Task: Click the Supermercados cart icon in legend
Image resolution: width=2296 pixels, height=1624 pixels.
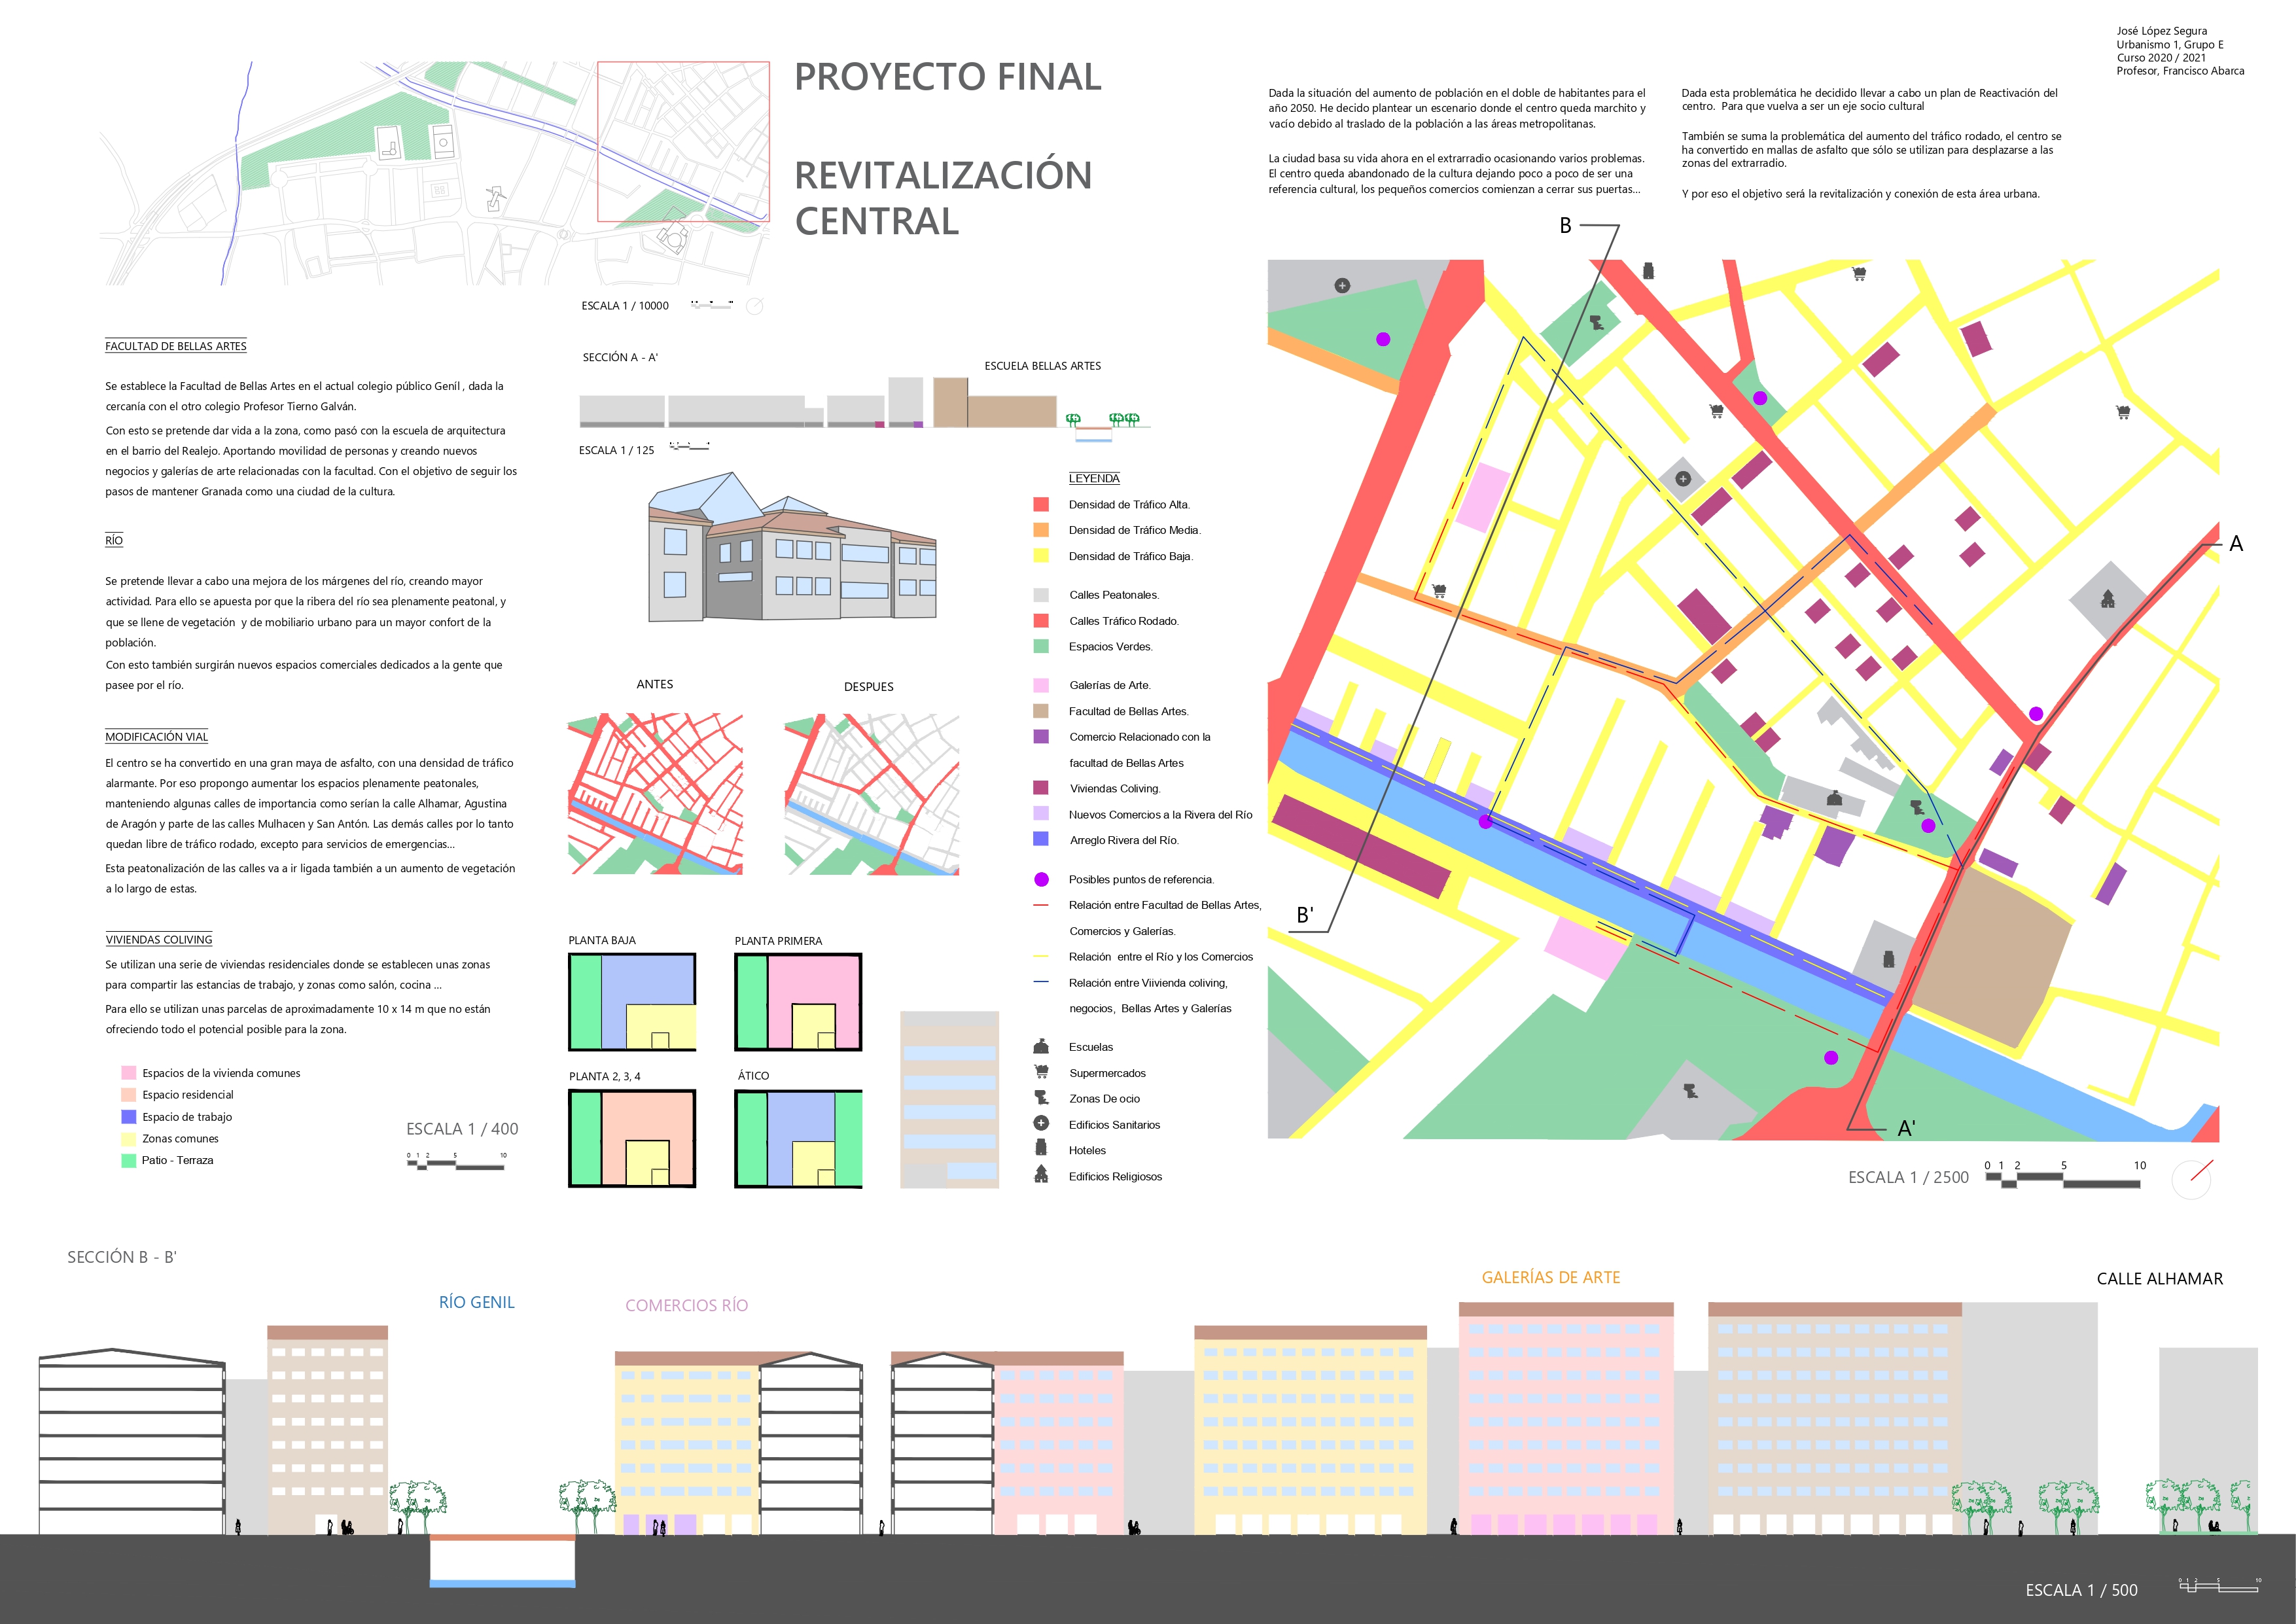Action: coord(1041,1072)
